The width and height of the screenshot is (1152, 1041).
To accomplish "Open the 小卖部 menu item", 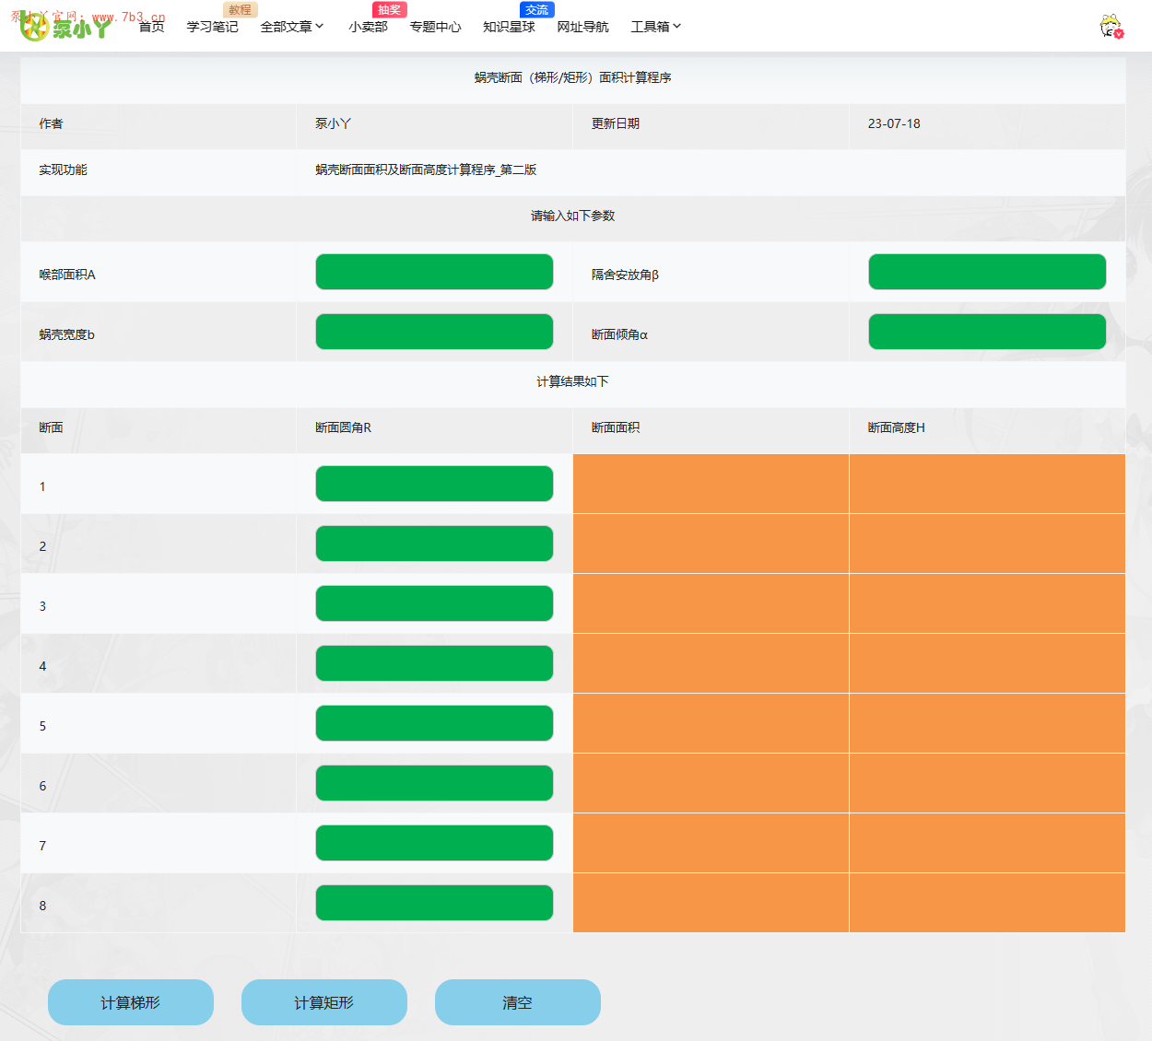I will (369, 27).
